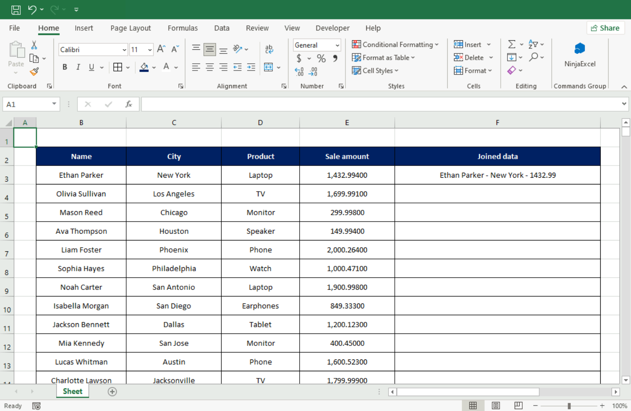This screenshot has height=411, width=631.
Task: Click the Increase Indent icon
Action: pos(251,67)
